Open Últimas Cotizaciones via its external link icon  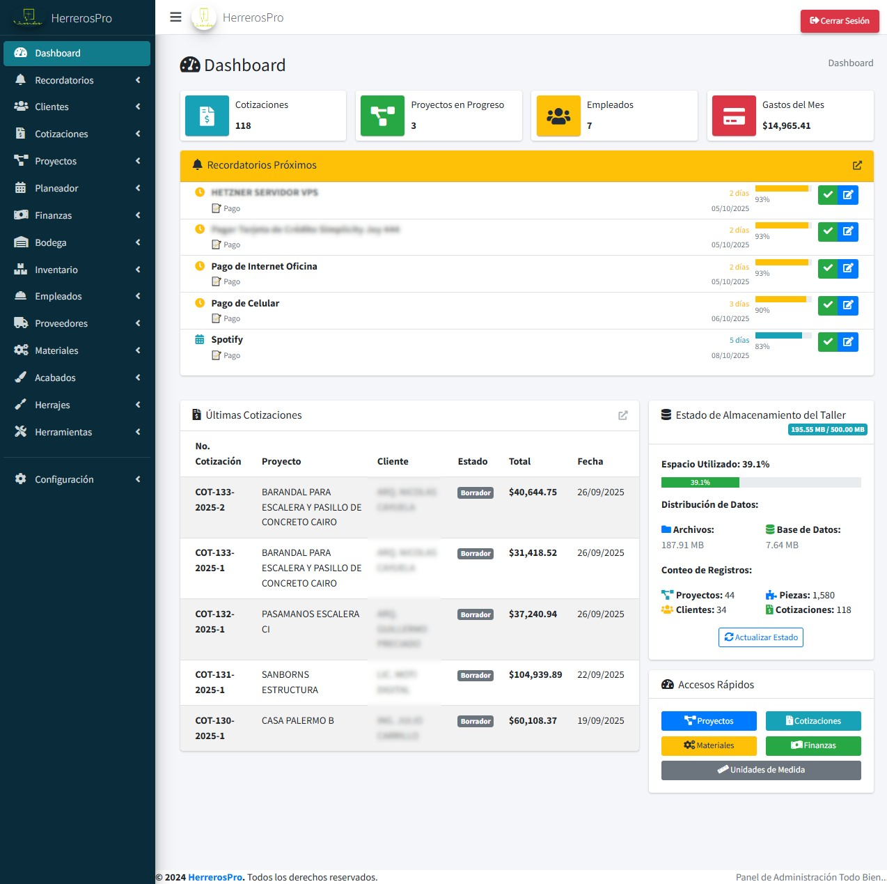623,414
